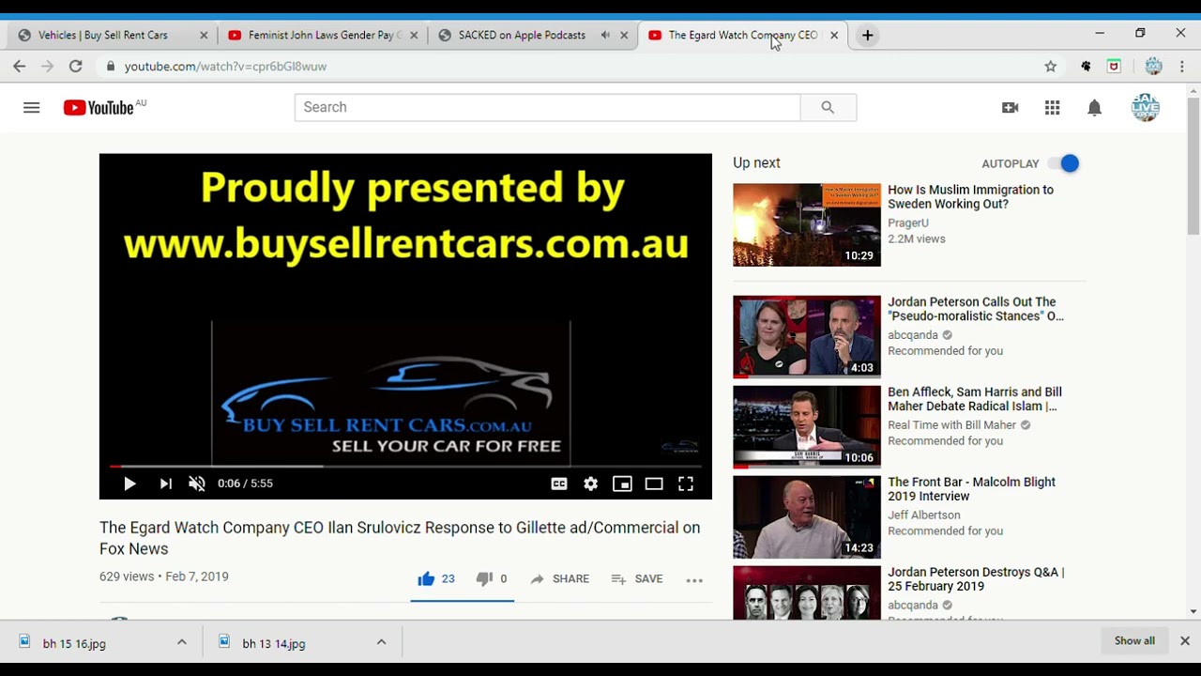Expand options for bh 13 14.jpg download

coord(381,642)
